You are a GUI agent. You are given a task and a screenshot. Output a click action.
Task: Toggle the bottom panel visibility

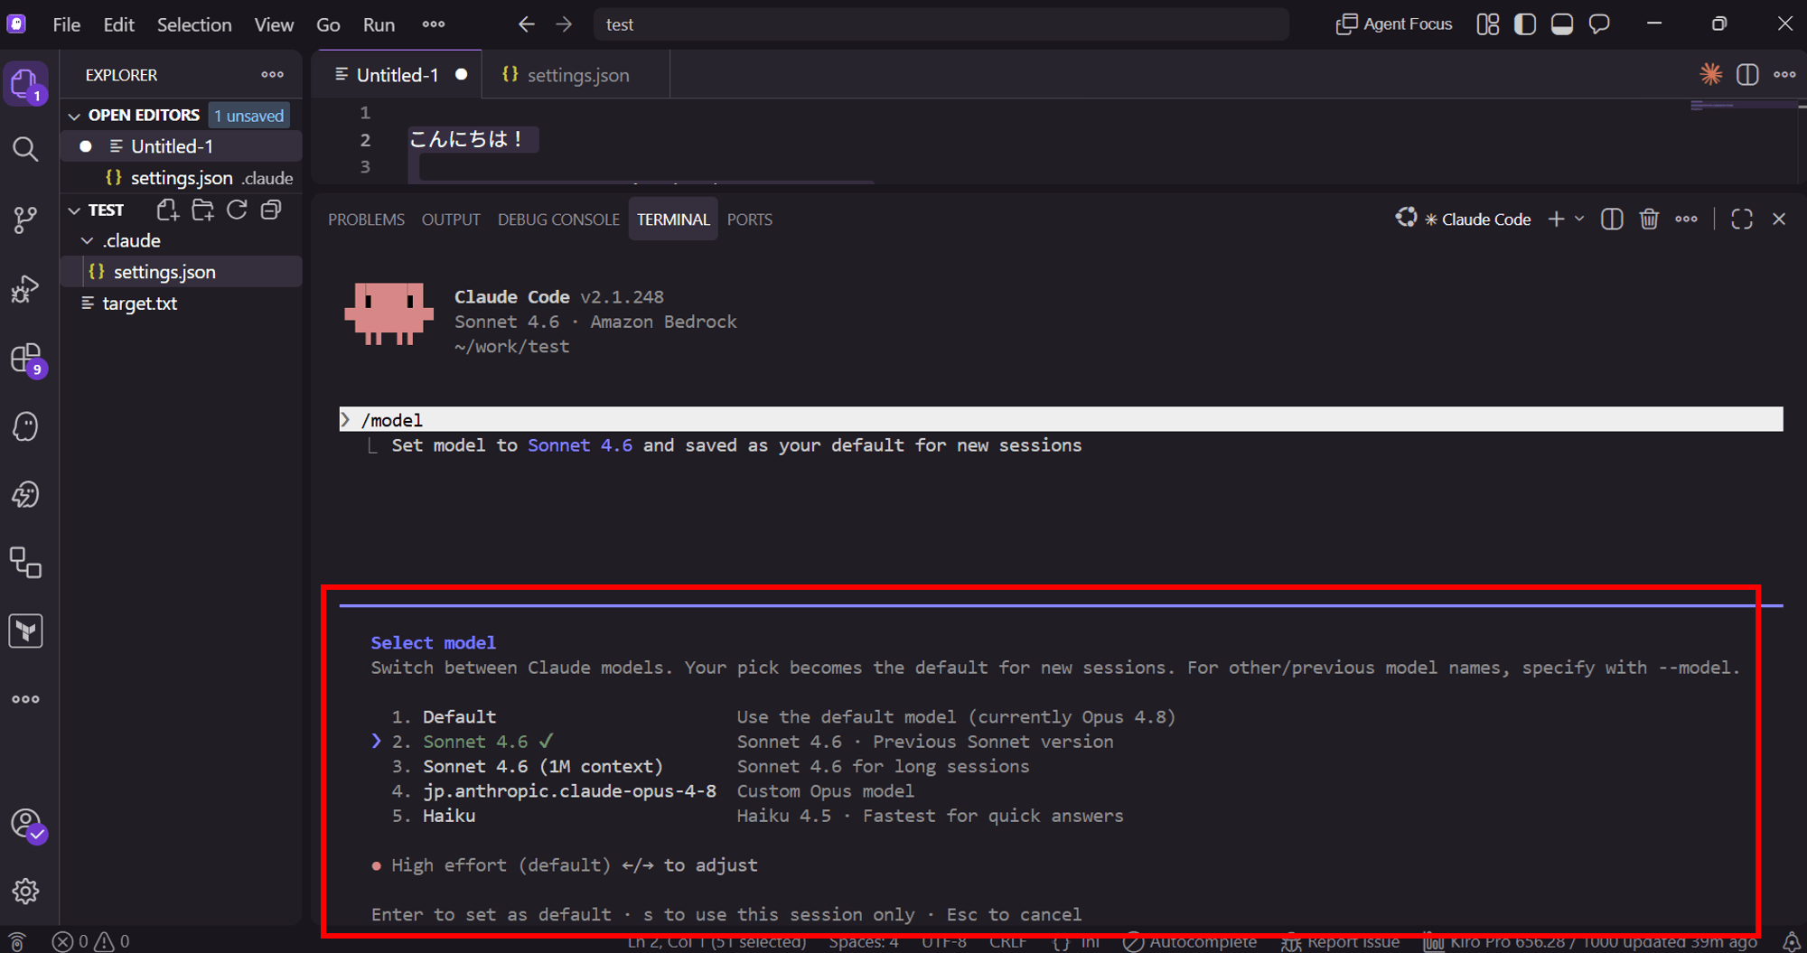1562,24
